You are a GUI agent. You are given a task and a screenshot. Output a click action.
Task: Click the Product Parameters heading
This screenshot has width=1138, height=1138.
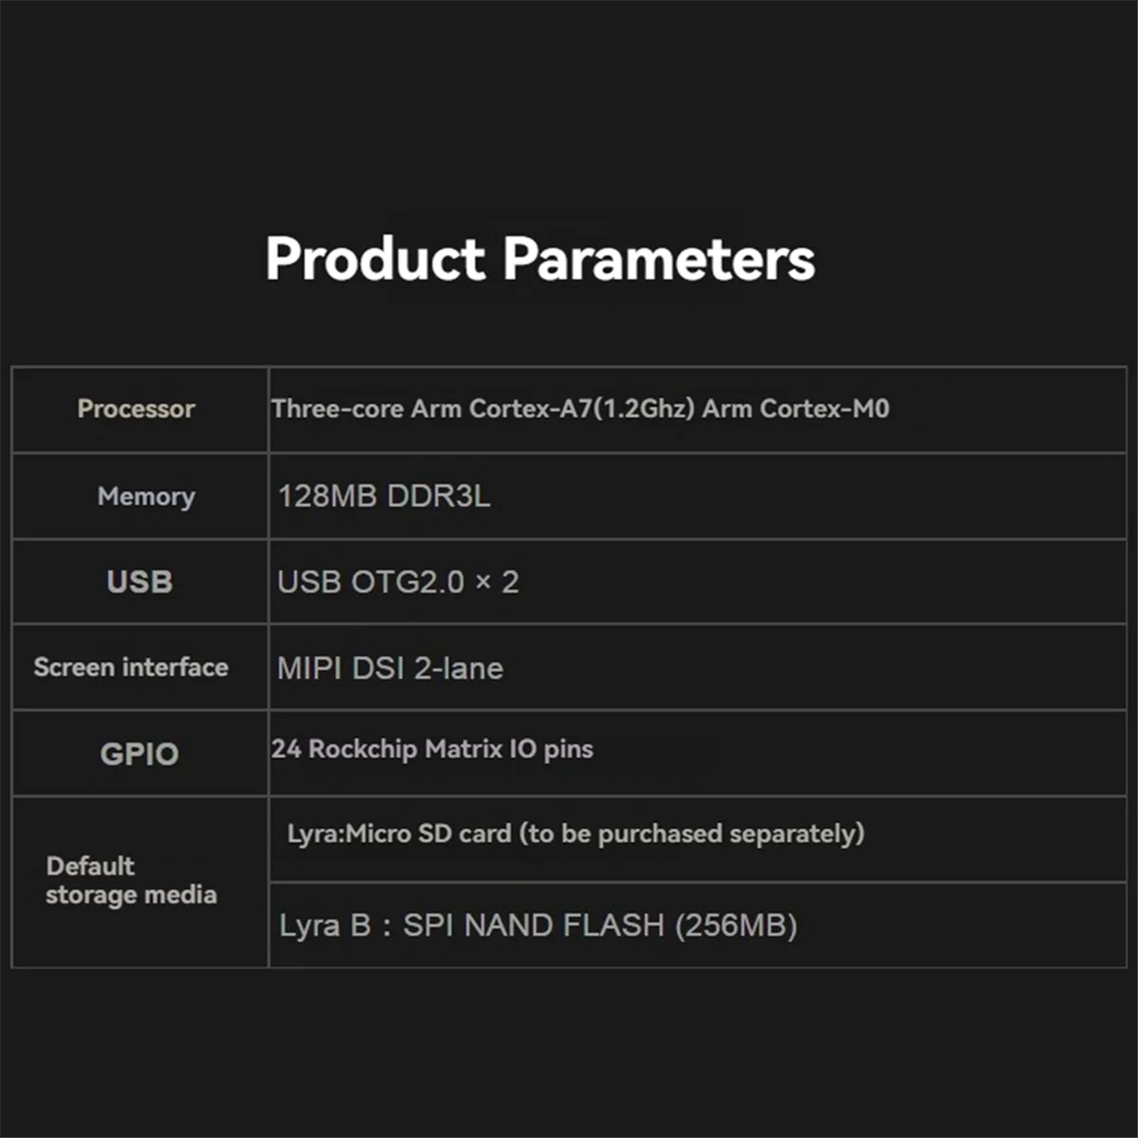540,259
